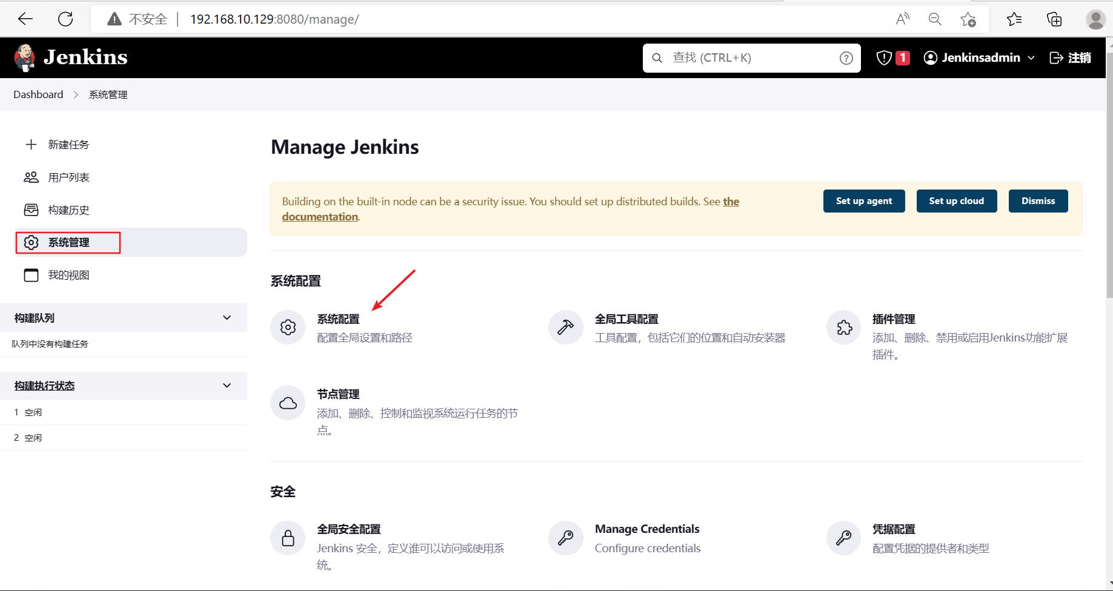Click the 系统管理 breadcrumb
The width and height of the screenshot is (1113, 591).
(x=108, y=95)
